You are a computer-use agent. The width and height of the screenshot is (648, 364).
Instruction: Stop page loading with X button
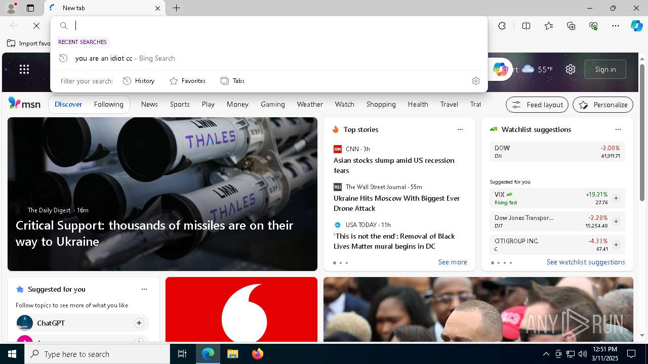click(x=36, y=26)
